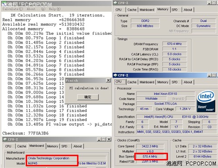Click Package field Socket 775 LGA
218x168 pixels.
coord(166,104)
